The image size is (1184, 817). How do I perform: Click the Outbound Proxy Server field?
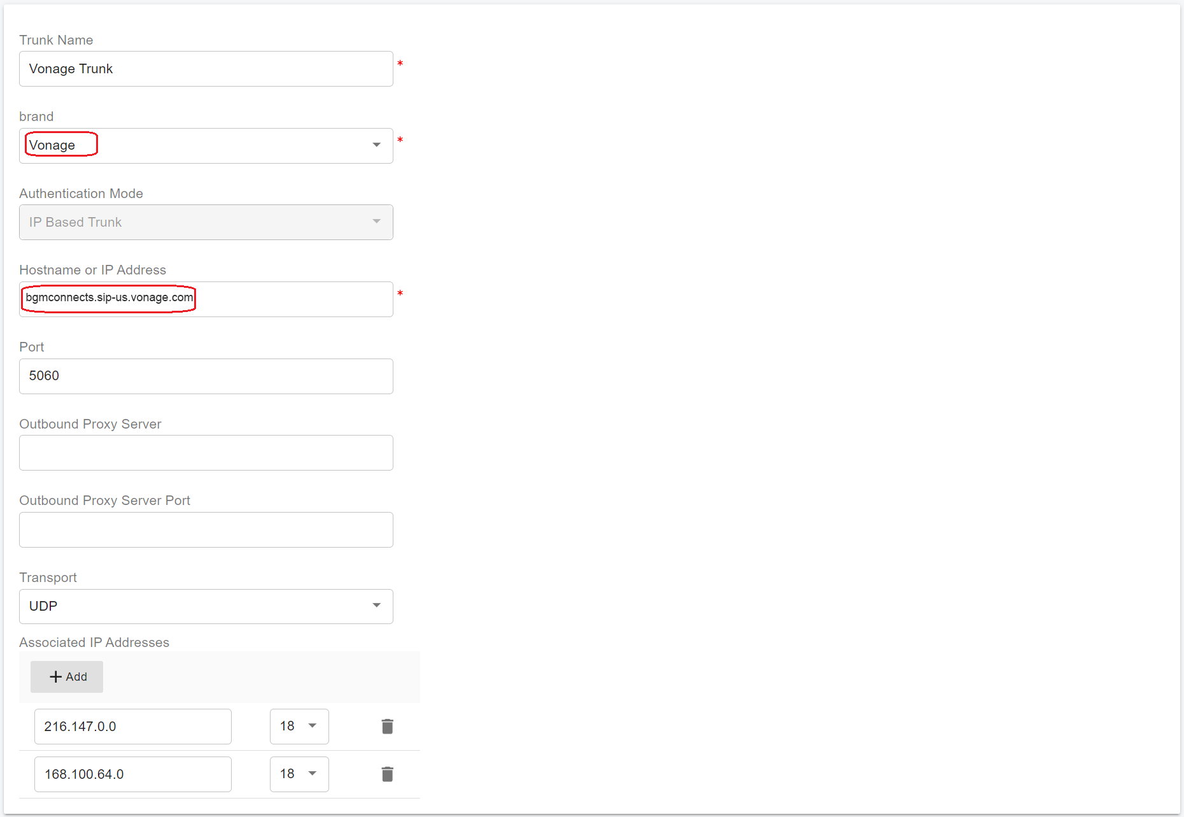(206, 453)
